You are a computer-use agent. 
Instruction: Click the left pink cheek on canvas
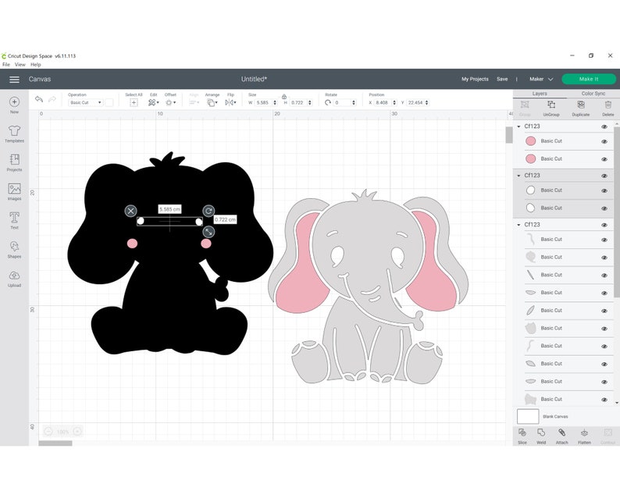[x=132, y=244]
